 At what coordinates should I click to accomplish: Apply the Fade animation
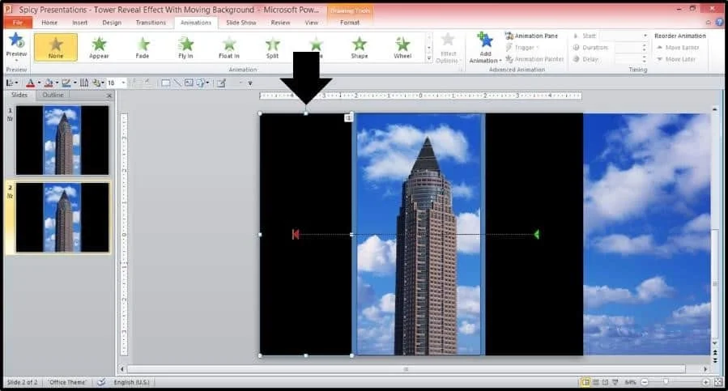pos(143,48)
